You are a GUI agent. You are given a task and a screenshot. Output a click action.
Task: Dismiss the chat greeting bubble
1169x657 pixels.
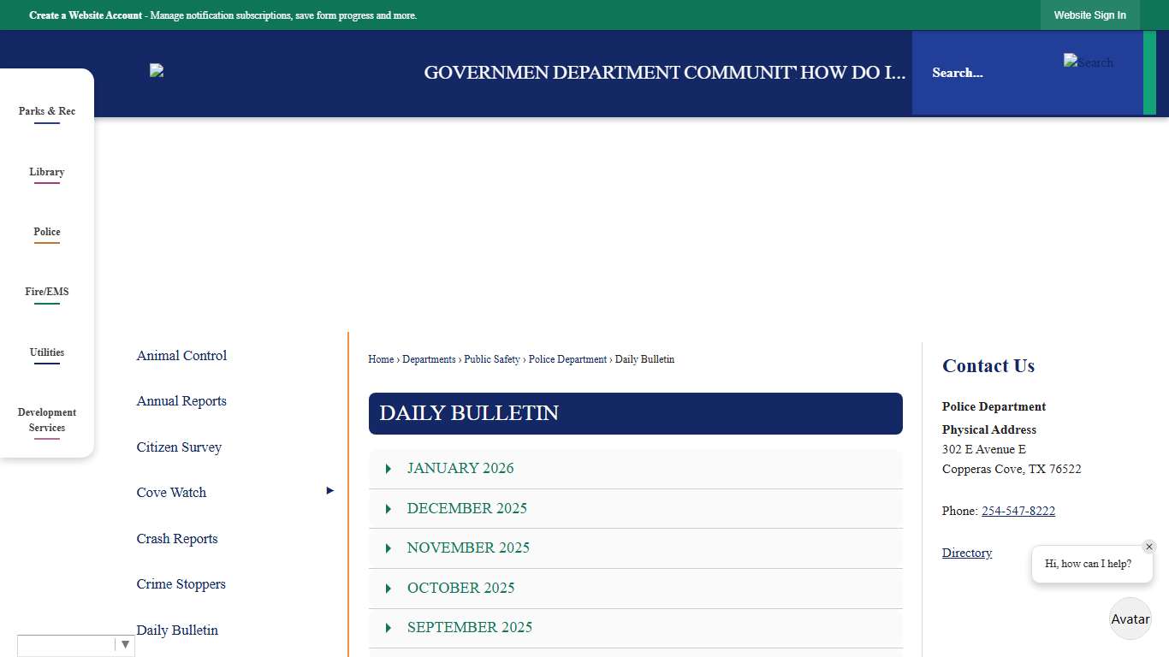[1149, 547]
